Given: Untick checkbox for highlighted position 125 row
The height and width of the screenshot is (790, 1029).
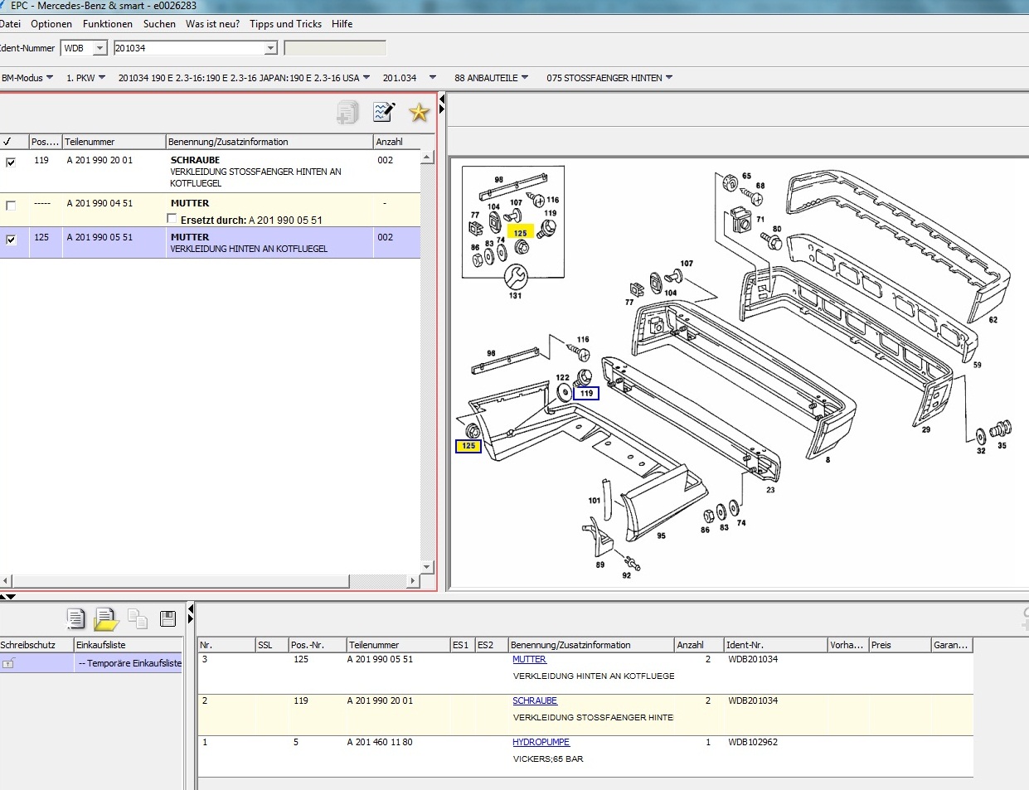Looking at the screenshot, I should click(x=11, y=240).
